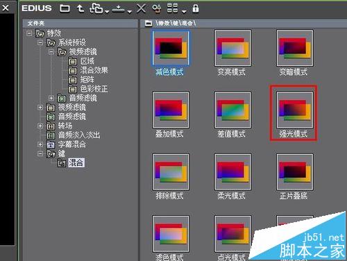Click the 音频淡入淡出 folder icon
The height and width of the screenshot is (261, 347).
tap(51, 135)
